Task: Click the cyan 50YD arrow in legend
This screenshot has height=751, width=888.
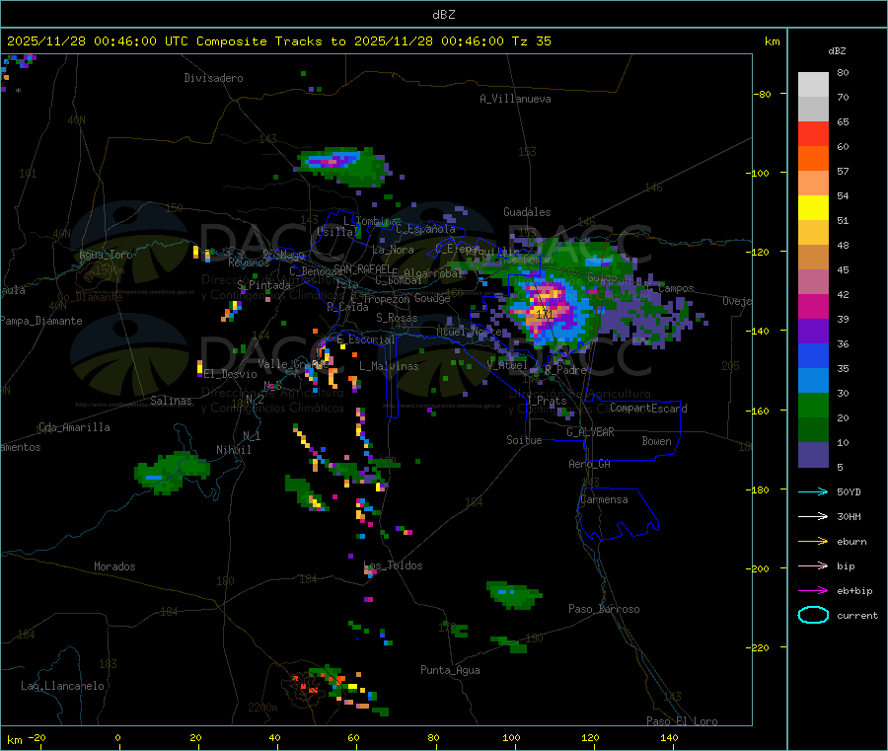Action: click(x=813, y=491)
